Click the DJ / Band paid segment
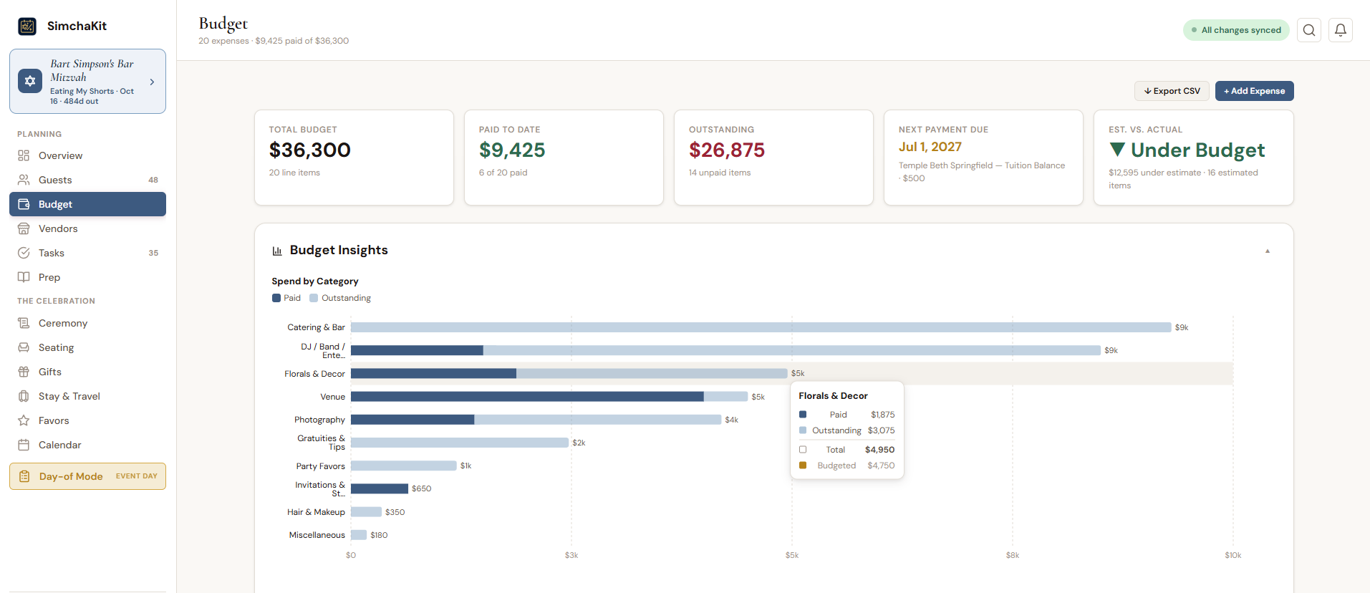1370x593 pixels. click(417, 350)
